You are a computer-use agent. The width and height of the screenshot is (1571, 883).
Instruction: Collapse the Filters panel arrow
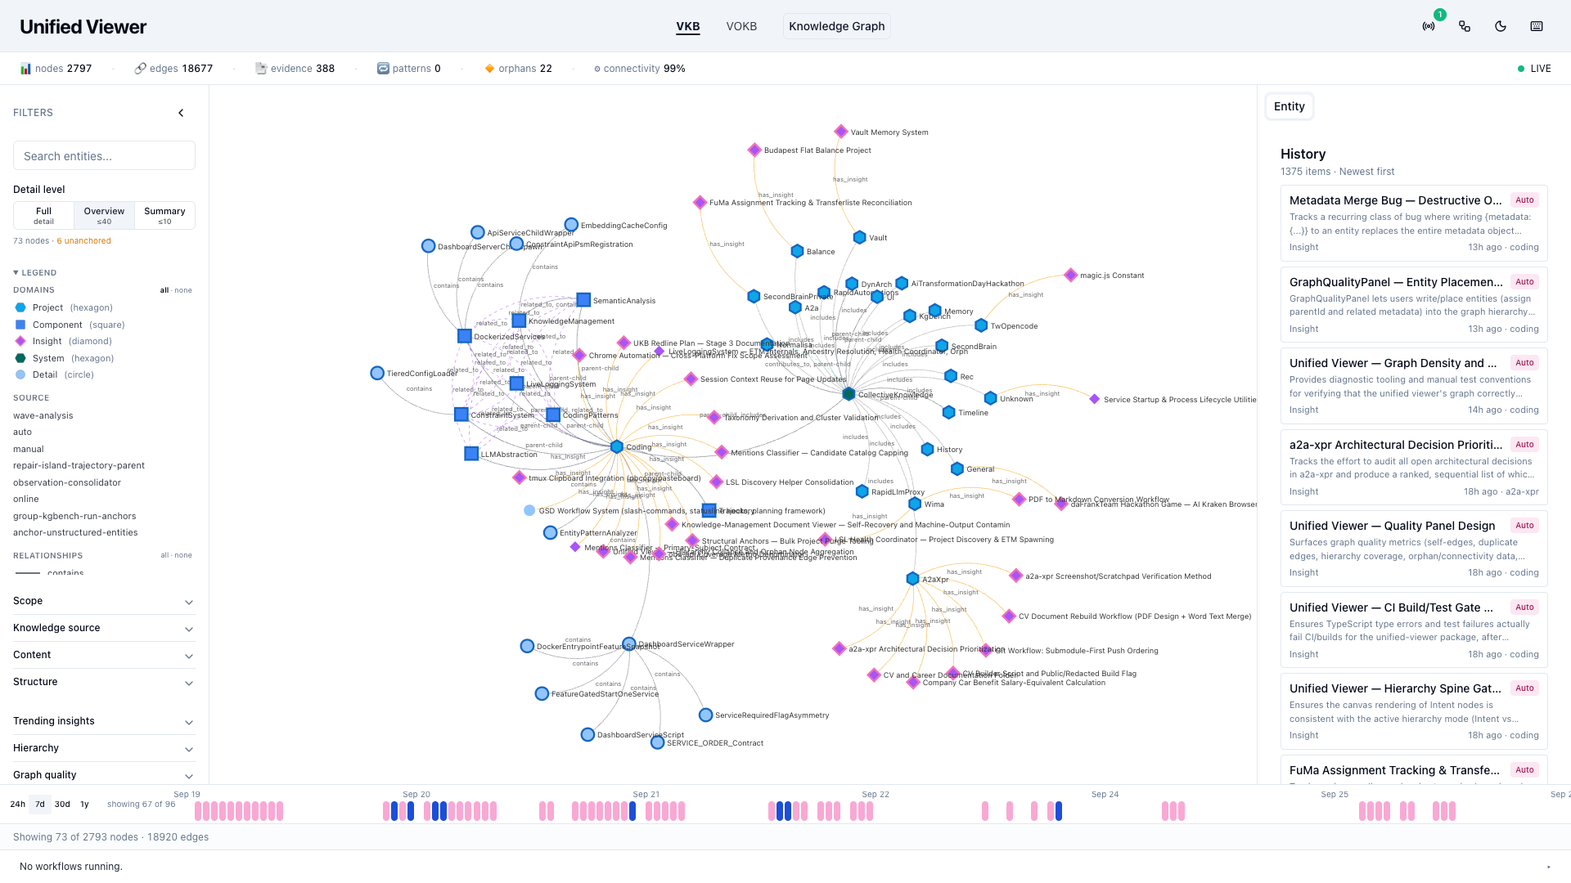182,113
